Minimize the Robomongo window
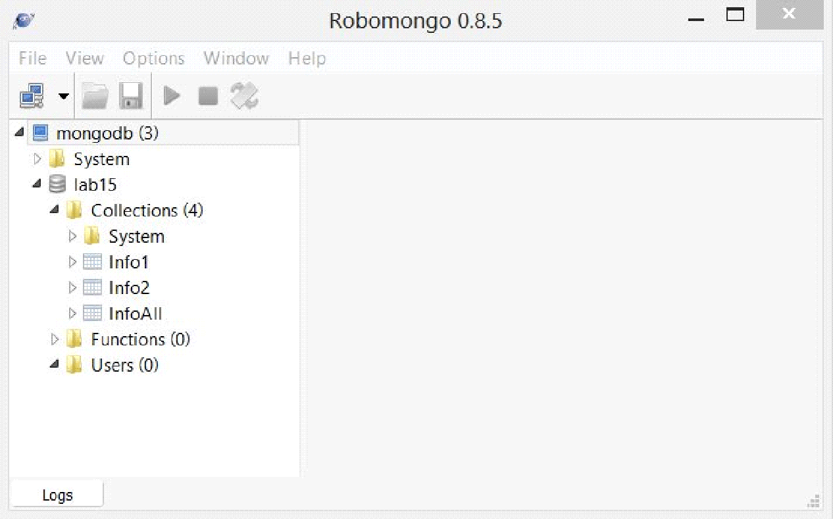 click(696, 20)
